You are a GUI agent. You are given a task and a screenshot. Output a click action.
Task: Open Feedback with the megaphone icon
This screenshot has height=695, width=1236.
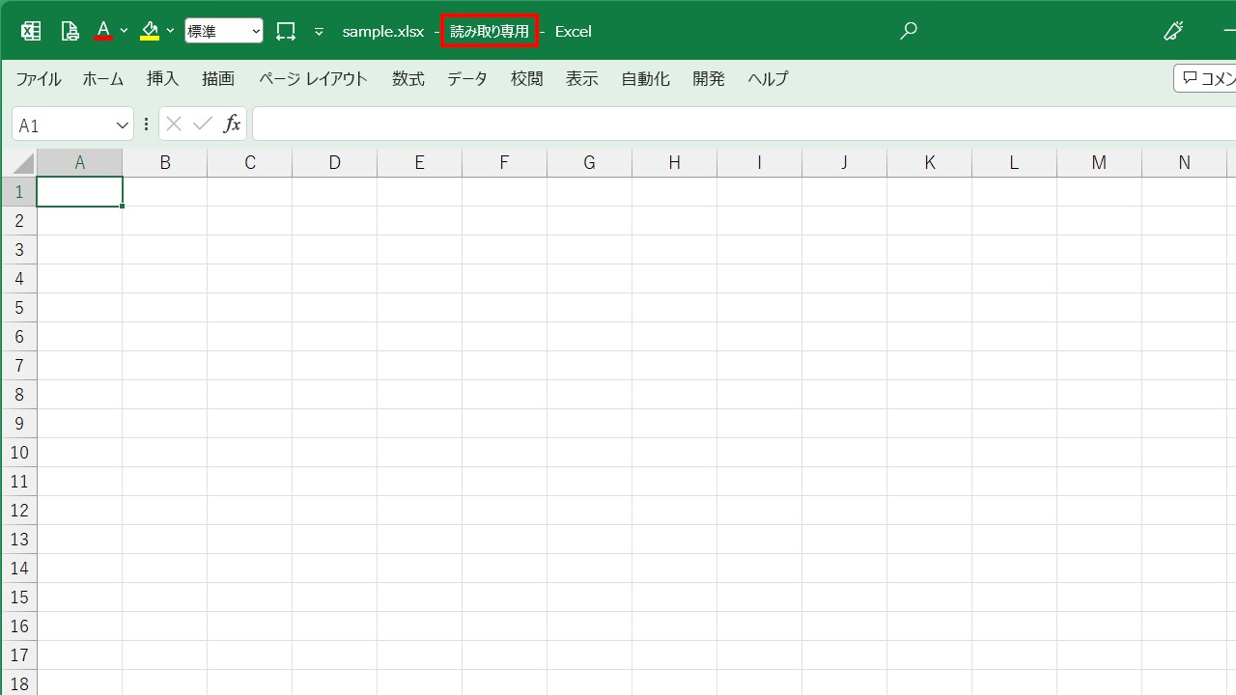[x=1172, y=30]
